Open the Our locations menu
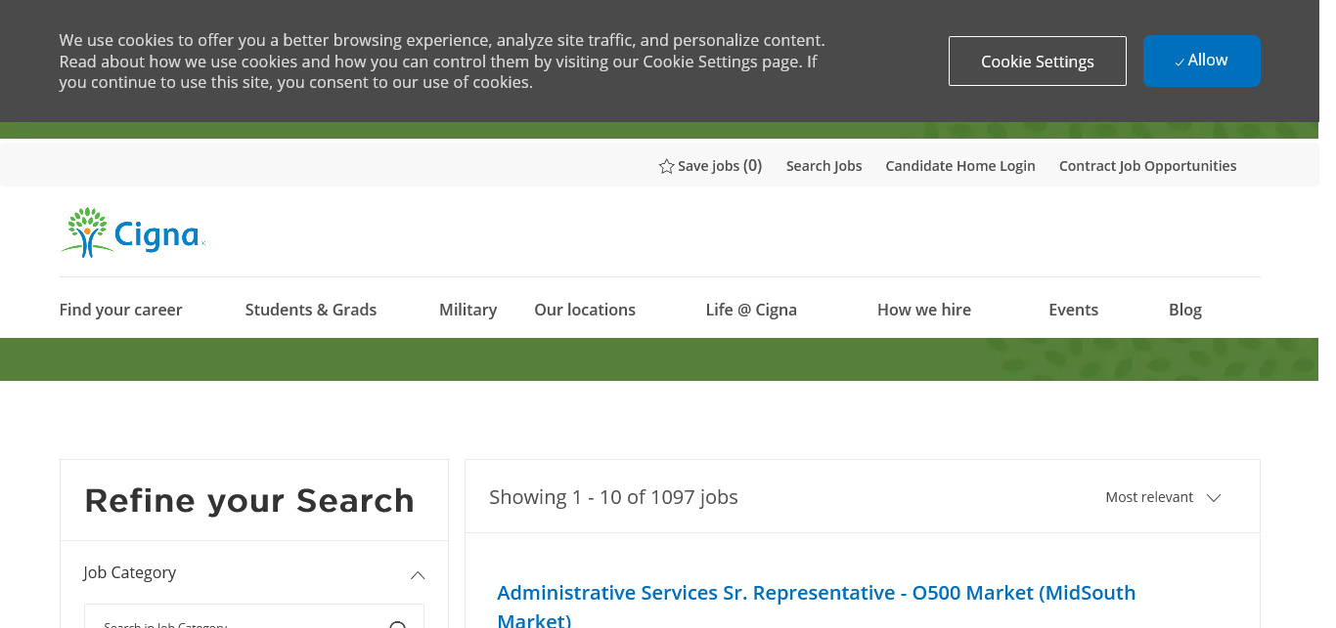The image size is (1336, 628). tap(584, 310)
